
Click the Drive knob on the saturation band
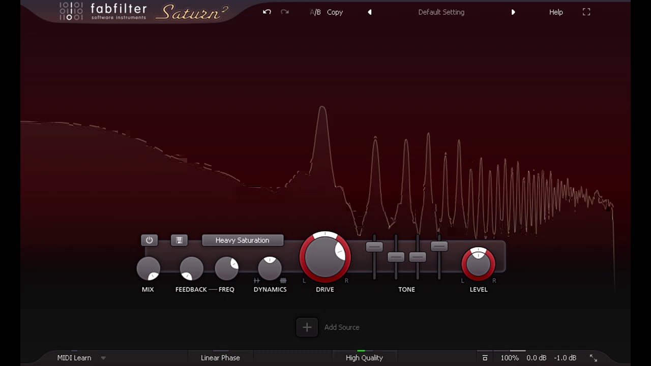tap(325, 257)
